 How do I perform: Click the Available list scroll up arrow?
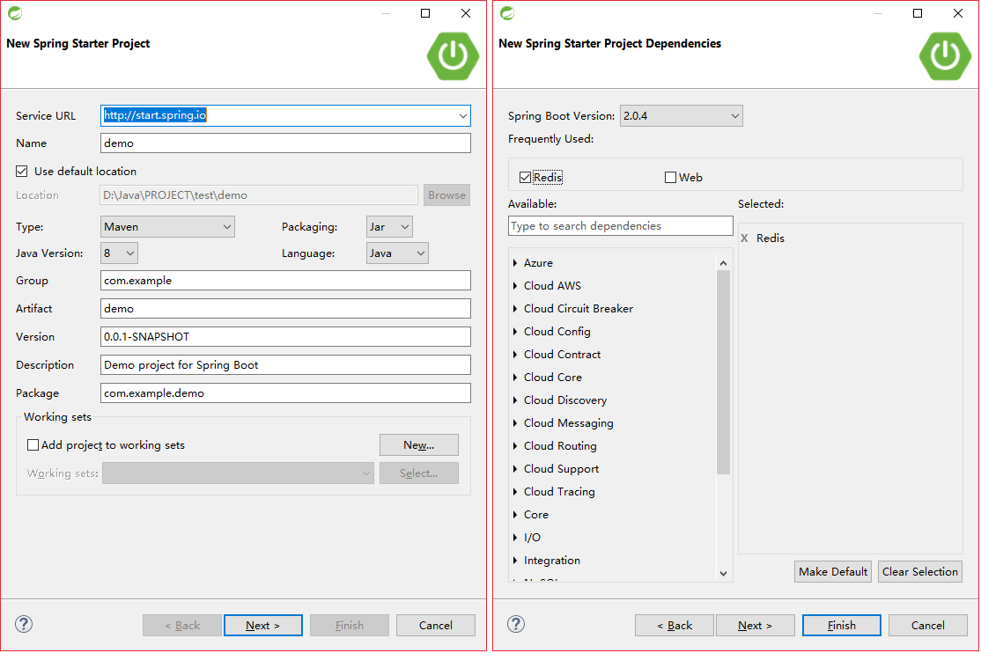pyautogui.click(x=723, y=263)
